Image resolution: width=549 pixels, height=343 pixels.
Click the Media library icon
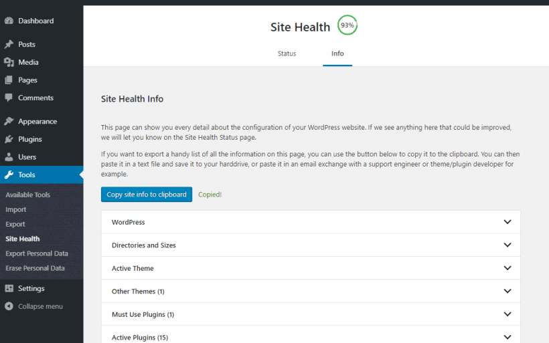click(x=9, y=62)
